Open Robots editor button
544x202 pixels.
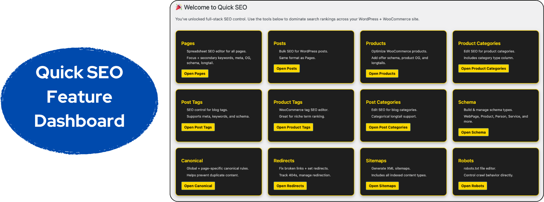(x=473, y=186)
